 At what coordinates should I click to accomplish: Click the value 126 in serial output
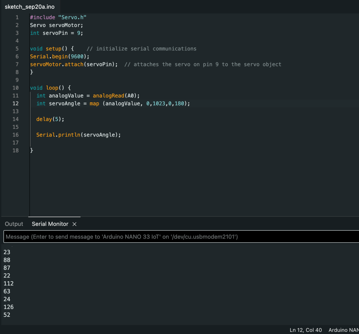click(8, 307)
